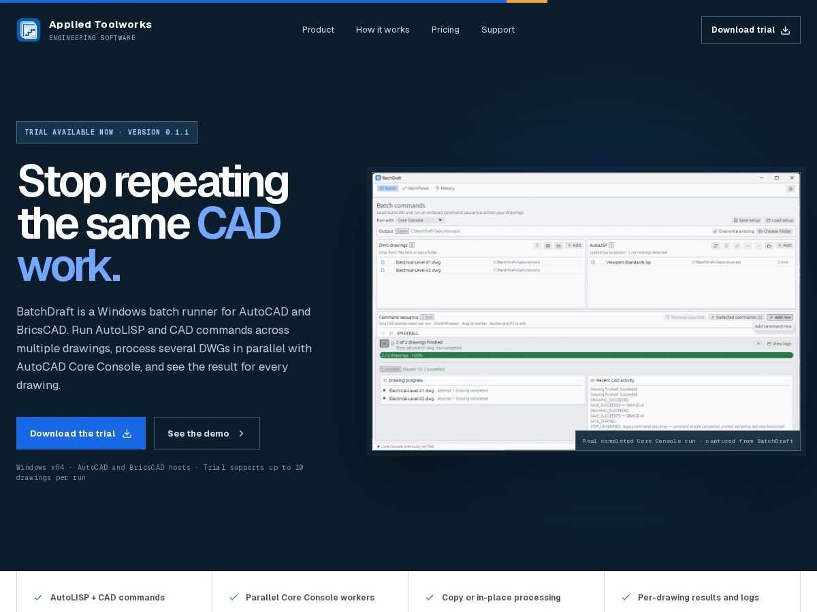Open the Product nav link

click(x=318, y=30)
